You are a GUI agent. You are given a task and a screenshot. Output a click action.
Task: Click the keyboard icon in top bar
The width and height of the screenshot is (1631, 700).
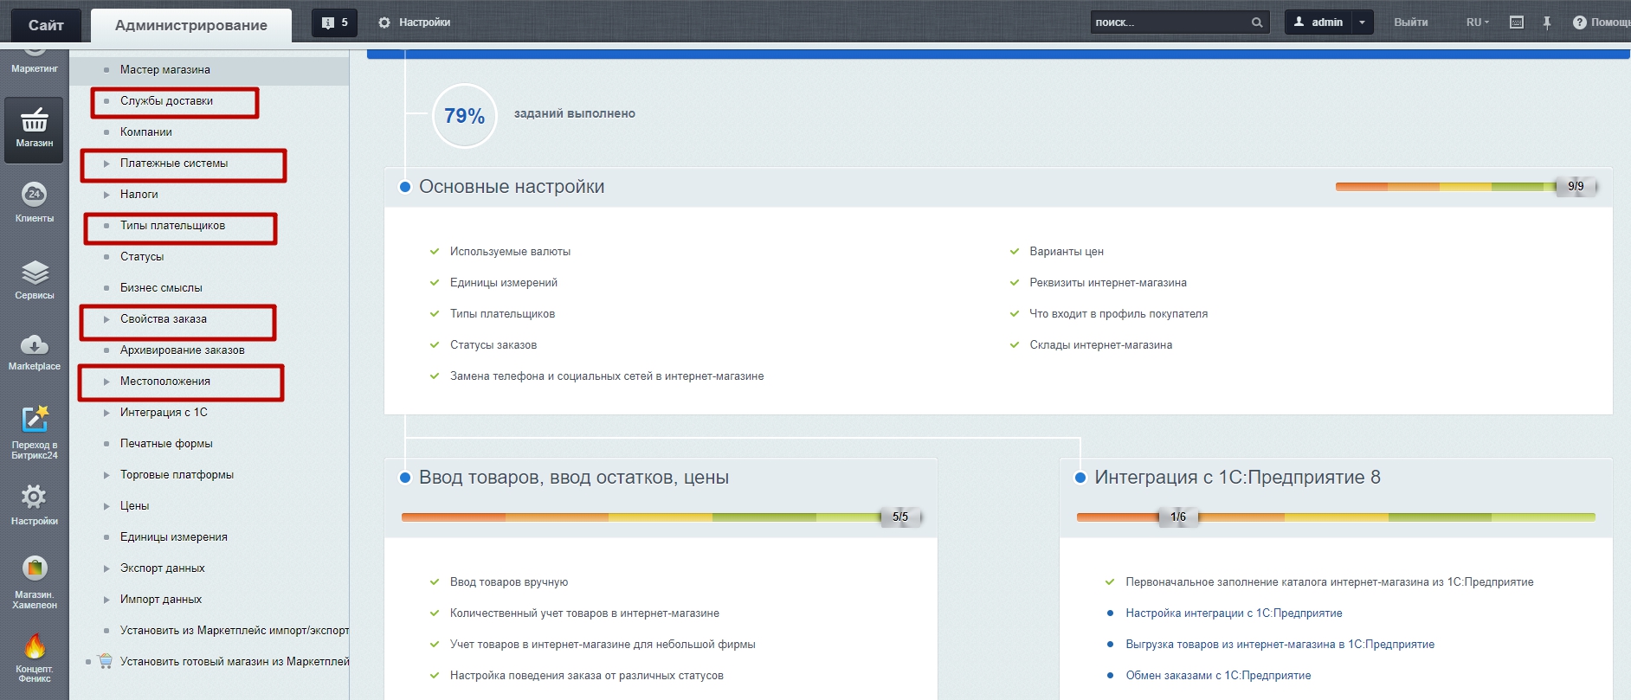[1517, 22]
